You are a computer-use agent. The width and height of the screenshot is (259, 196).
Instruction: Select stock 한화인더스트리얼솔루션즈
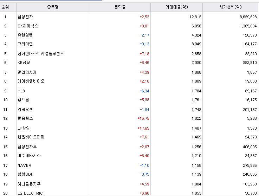41,54
